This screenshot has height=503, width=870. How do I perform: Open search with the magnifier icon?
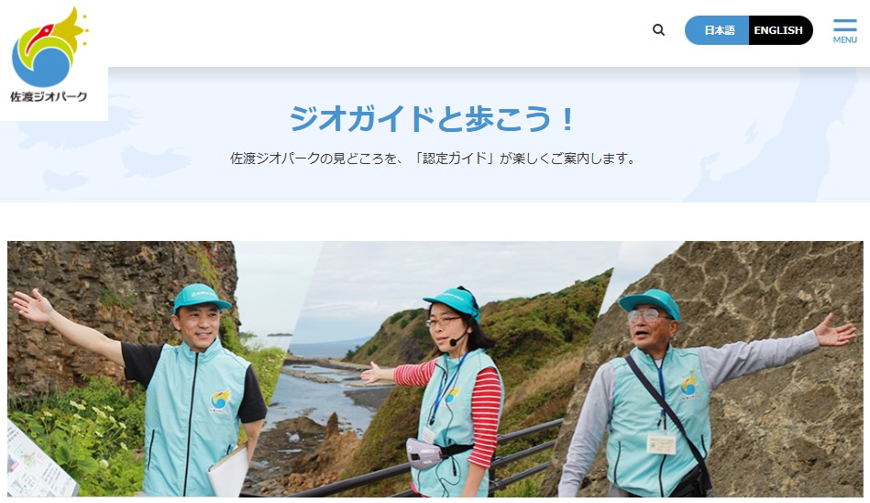(x=658, y=30)
